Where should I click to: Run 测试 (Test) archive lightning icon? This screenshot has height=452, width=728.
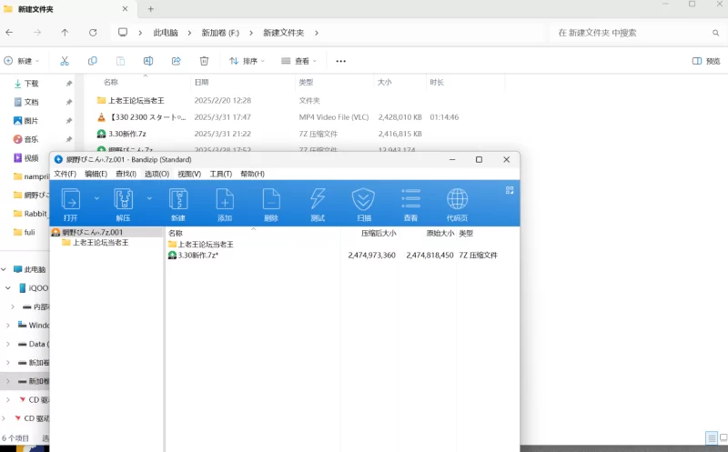(318, 204)
